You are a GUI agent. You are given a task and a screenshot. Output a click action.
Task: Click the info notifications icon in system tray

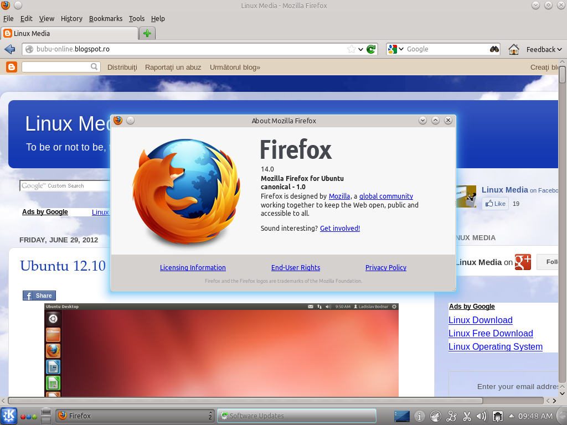[419, 416]
